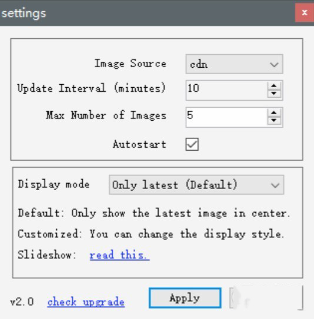
Task: Click the Display mode label
Action: tap(54, 184)
